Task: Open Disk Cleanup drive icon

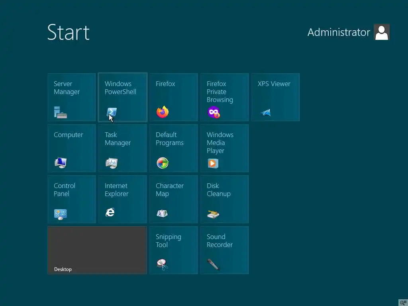Action: click(213, 214)
